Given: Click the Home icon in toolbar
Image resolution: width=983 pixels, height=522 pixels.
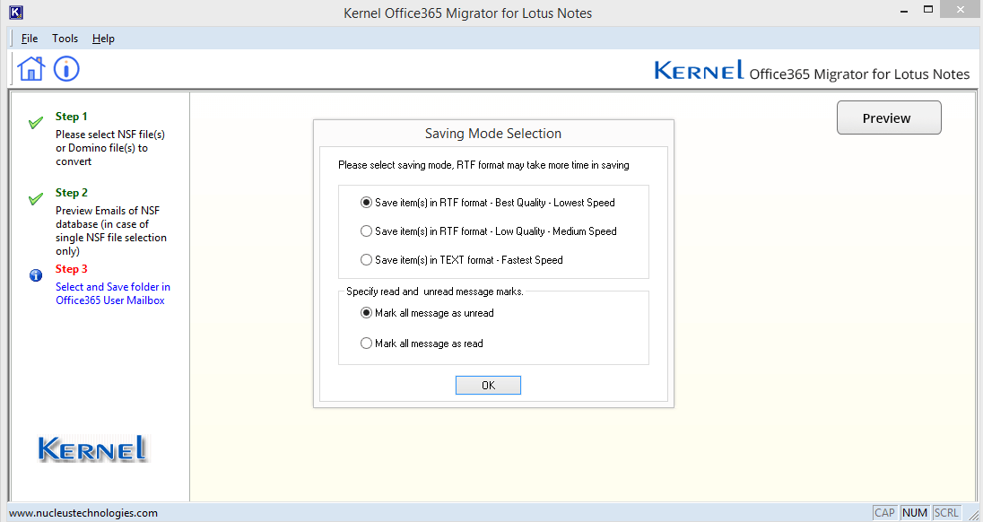Looking at the screenshot, I should tap(30, 68).
